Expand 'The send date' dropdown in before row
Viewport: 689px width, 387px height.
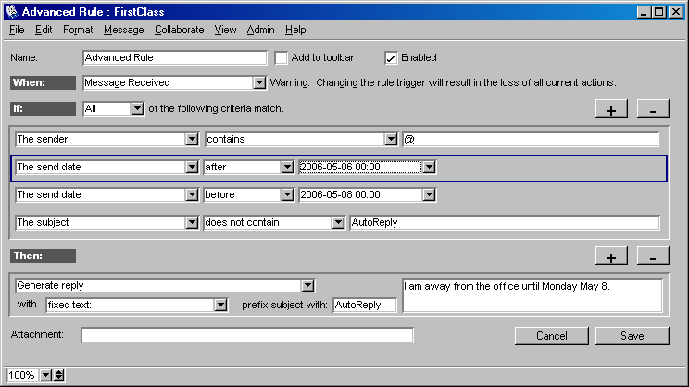192,194
